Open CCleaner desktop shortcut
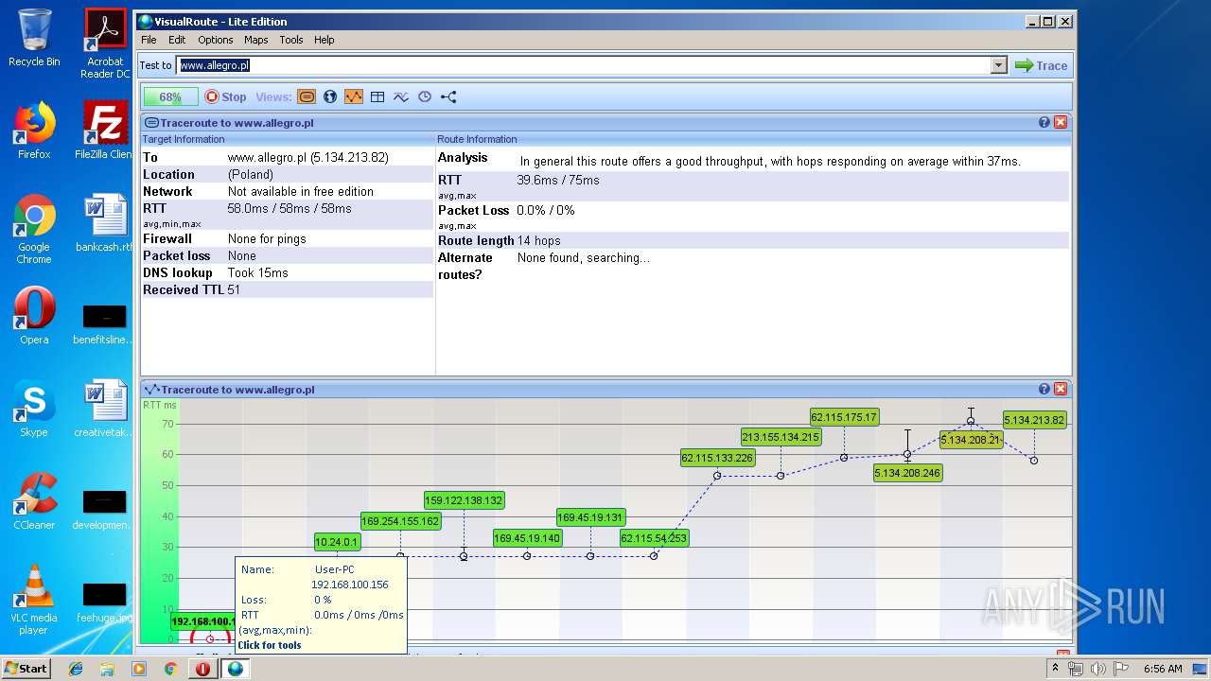The width and height of the screenshot is (1211, 681). click(34, 501)
